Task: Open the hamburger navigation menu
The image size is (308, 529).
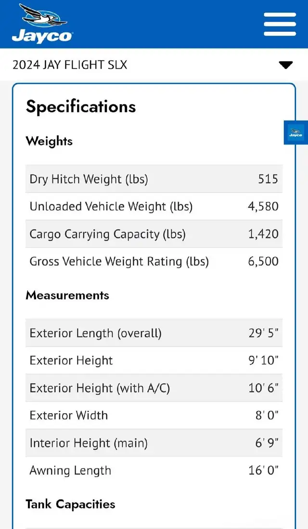Action: pos(280,25)
